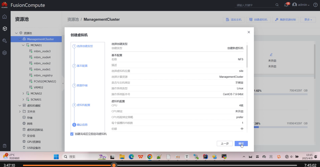Open Chrome from the taskbar
Viewport: 320px width, 167px height.
click(x=150, y=157)
